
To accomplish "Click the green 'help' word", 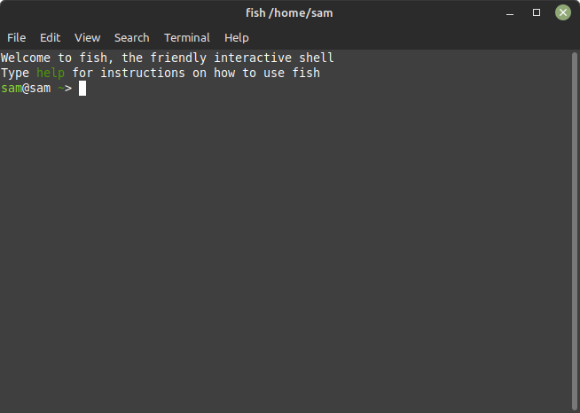I will point(51,73).
